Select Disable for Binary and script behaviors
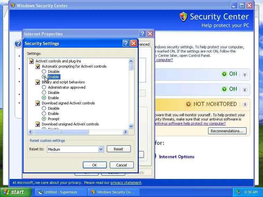Viewport: 263px width, 197px height. (x=44, y=93)
